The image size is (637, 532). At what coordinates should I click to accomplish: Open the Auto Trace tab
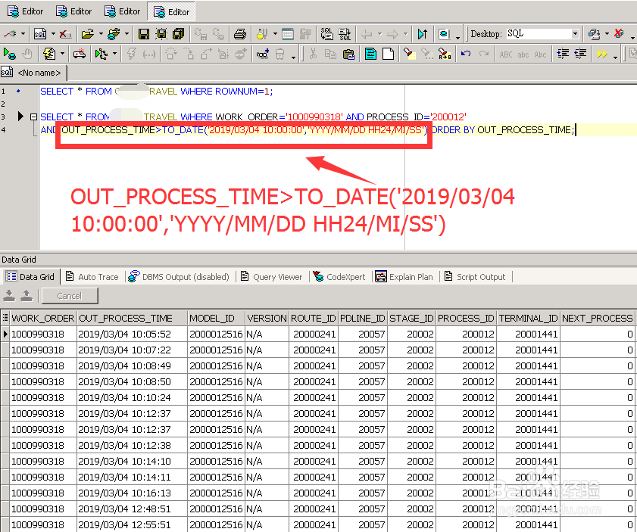92,277
